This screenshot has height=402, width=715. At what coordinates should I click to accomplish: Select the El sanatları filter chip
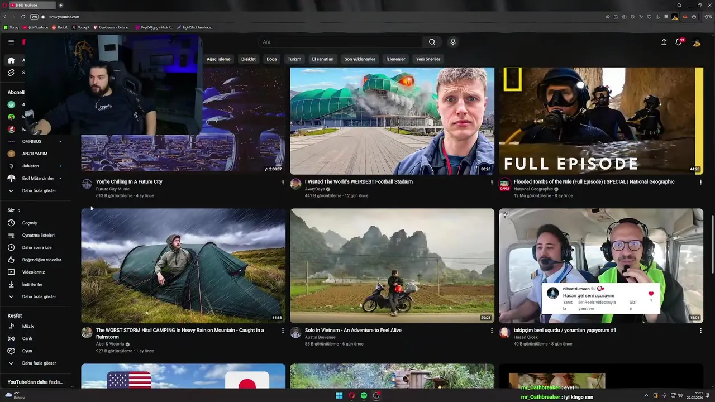pyautogui.click(x=323, y=59)
